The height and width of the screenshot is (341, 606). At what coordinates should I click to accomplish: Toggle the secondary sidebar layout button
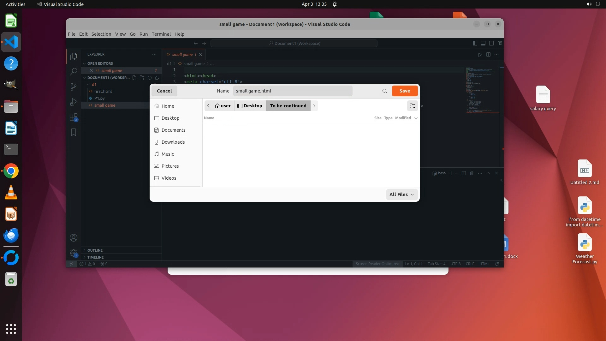point(491,43)
